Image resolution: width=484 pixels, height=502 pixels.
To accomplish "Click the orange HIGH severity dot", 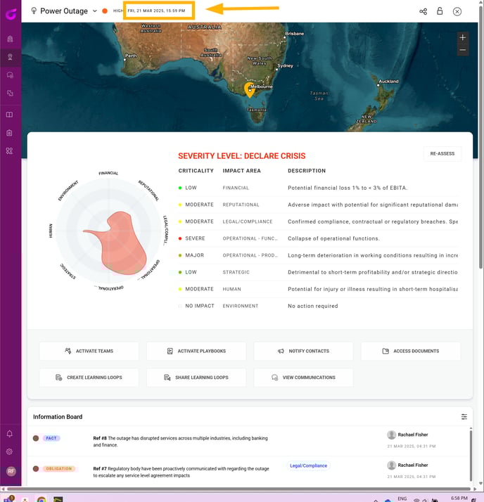I will pos(105,11).
